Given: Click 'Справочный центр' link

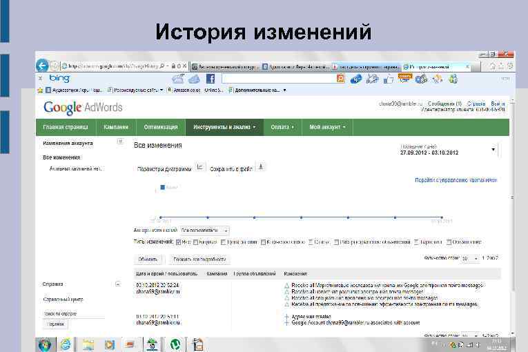Looking at the screenshot, I should pyautogui.click(x=63, y=300).
